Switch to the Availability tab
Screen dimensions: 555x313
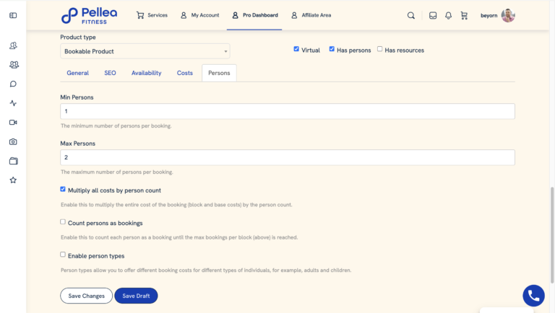[x=147, y=73]
